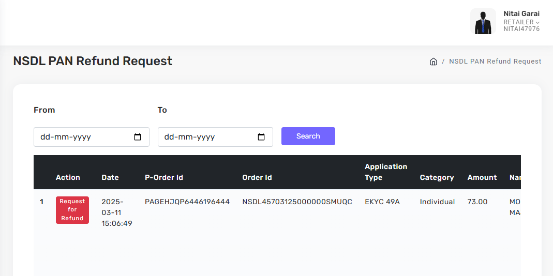Click the NSDL PAN Refund Request breadcrumb
This screenshot has width=553, height=276.
coord(495,62)
